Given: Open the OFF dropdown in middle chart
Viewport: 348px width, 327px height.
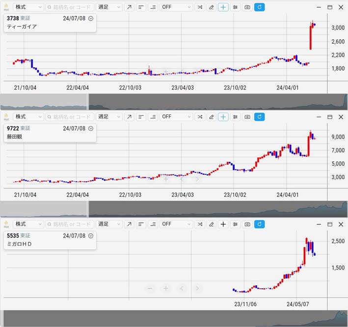Looking at the screenshot, I should pos(176,117).
